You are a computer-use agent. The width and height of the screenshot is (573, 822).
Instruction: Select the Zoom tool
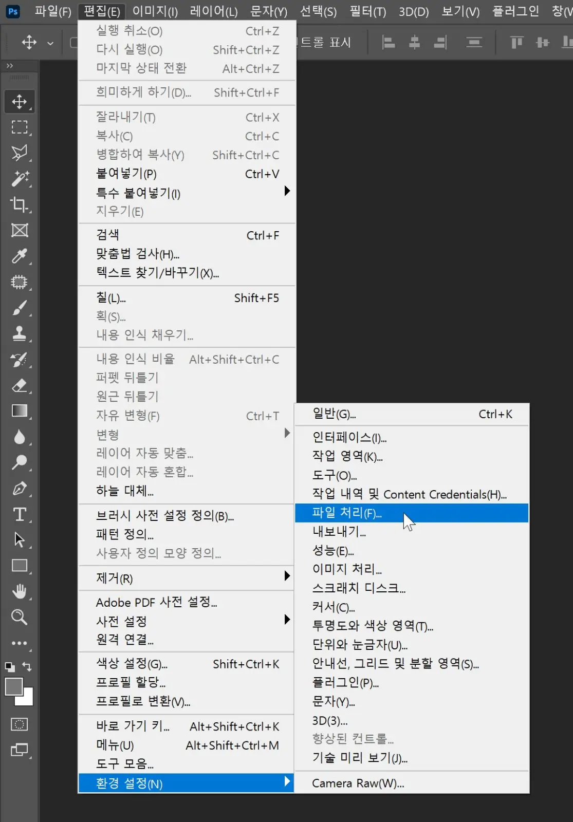(20, 617)
